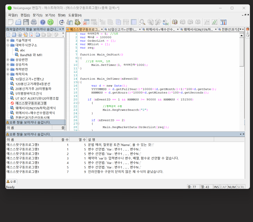Click the ab-ac Replace icon
The width and height of the screenshot is (253, 222).
(165, 22)
